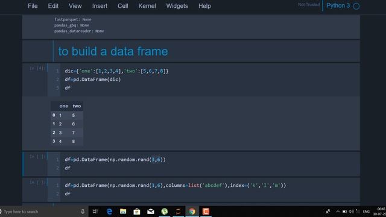Switch to Google Chrome in the taskbar
Viewport: 386px width, 217px height.
coord(192,212)
